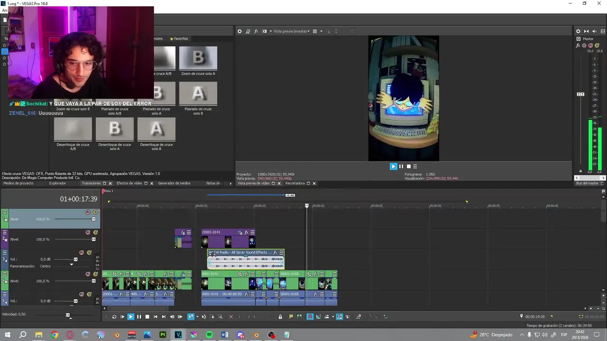The height and width of the screenshot is (341, 607).
Task: Open track 1 hamburger menu
Action: coord(5,212)
